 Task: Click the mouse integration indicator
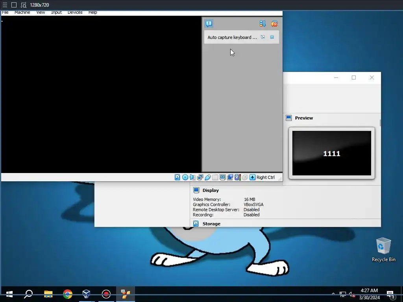click(245, 177)
